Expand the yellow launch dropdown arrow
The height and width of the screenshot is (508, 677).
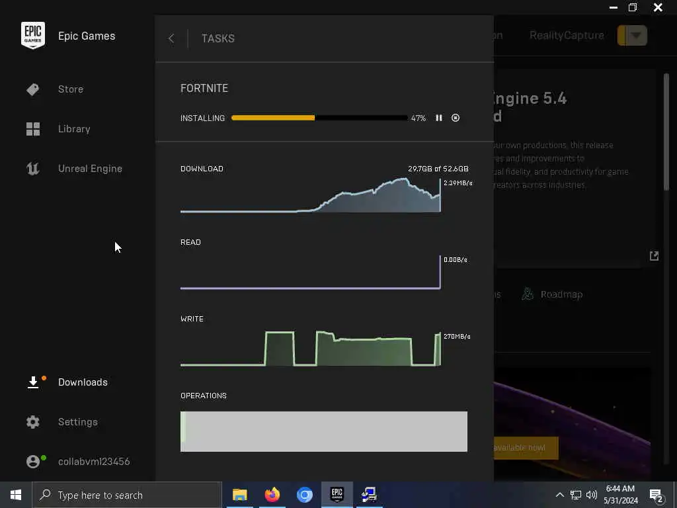(x=636, y=36)
